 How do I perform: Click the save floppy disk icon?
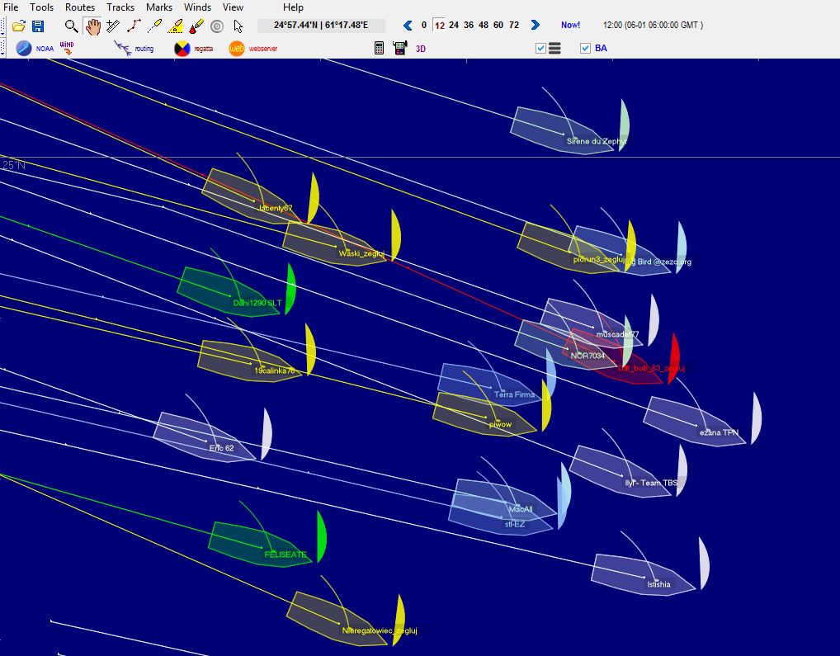pyautogui.click(x=38, y=26)
